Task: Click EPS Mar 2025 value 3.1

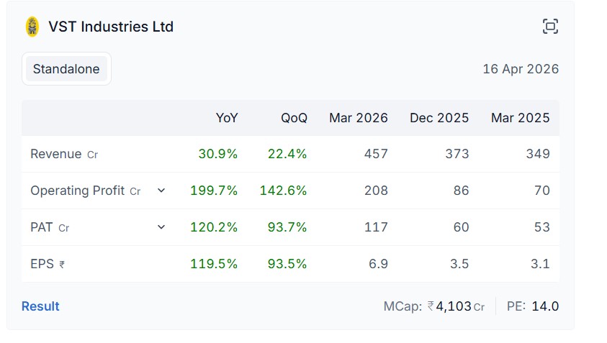Action: (x=540, y=264)
